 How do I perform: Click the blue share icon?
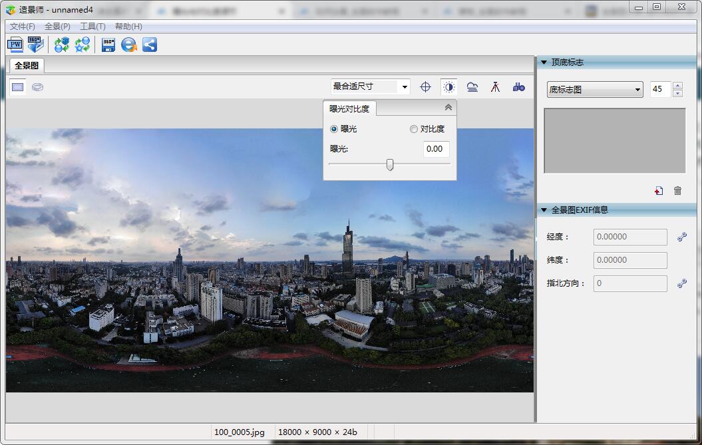coord(150,45)
